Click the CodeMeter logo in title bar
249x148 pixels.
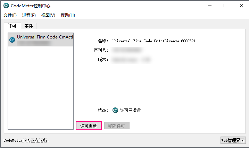tap(6, 6)
